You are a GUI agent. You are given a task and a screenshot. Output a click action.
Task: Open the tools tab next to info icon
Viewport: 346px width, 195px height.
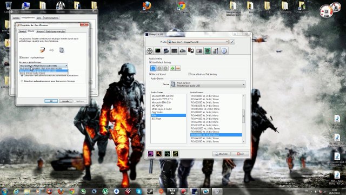[216, 51]
